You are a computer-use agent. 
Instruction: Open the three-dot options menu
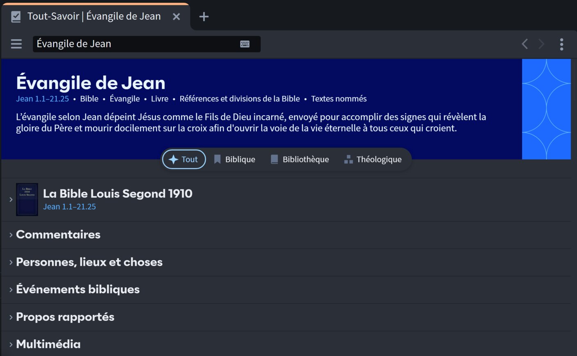tap(561, 44)
